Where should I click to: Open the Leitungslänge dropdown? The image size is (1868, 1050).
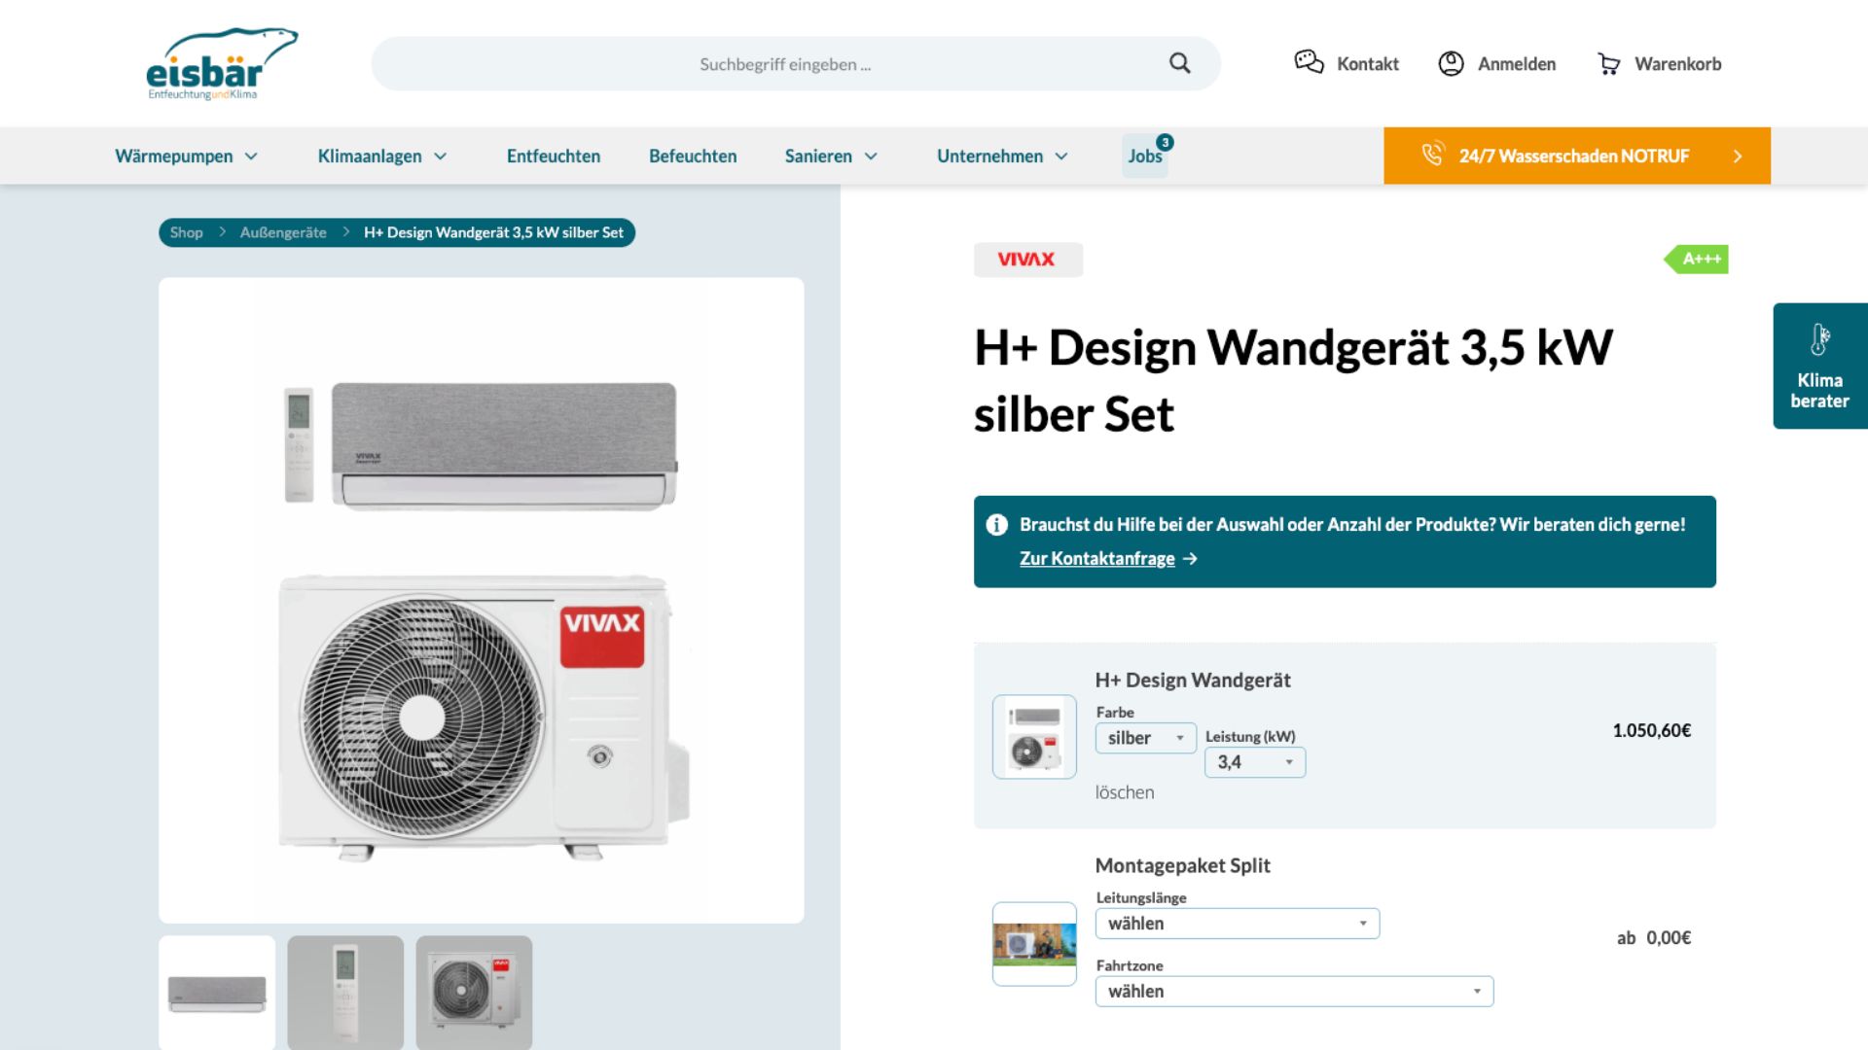pyautogui.click(x=1238, y=924)
